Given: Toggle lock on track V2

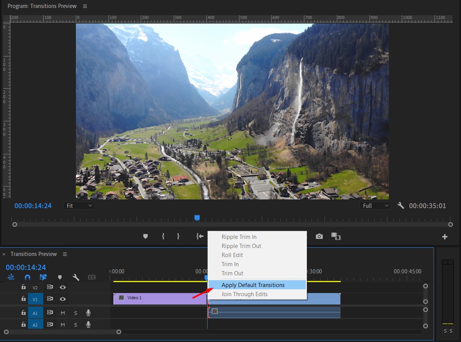Looking at the screenshot, I should (x=24, y=287).
